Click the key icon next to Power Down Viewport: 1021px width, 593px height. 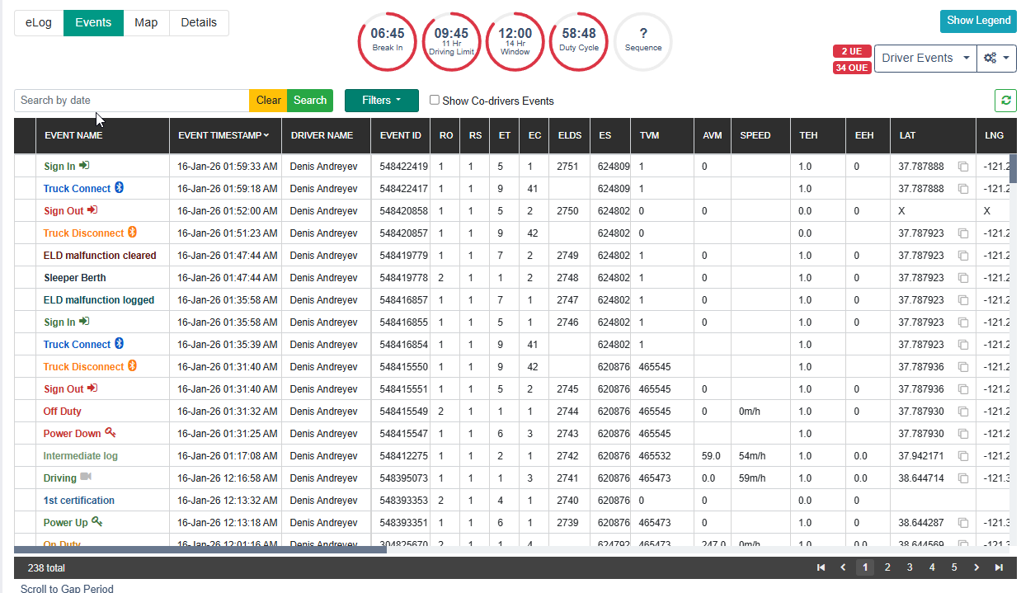(x=110, y=433)
